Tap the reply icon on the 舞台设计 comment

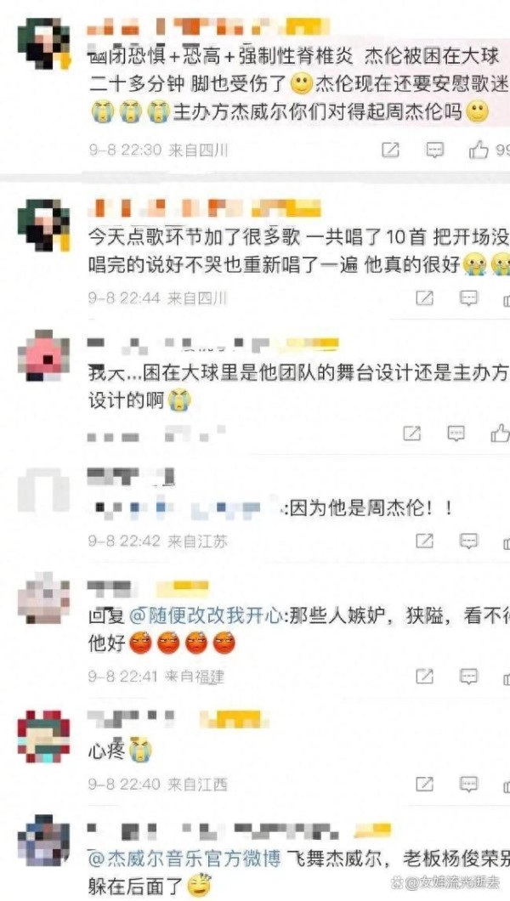coord(456,433)
